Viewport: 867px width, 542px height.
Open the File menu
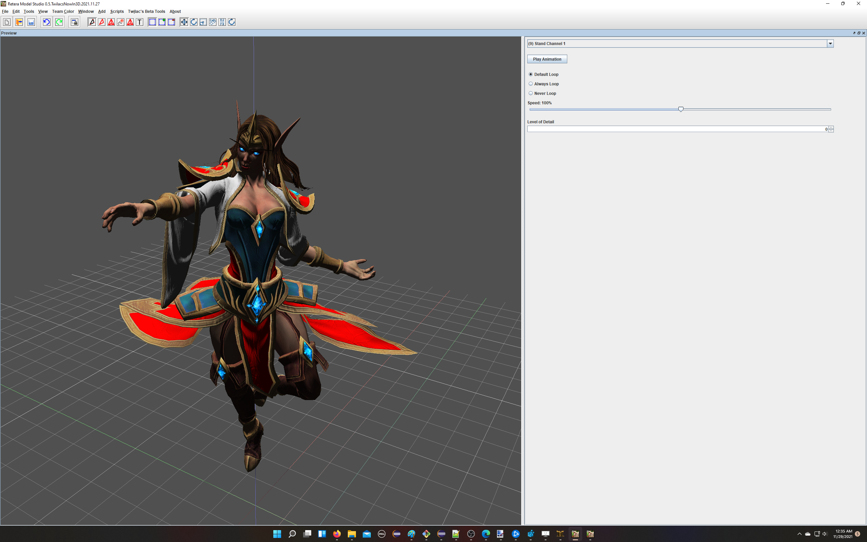[x=5, y=12]
